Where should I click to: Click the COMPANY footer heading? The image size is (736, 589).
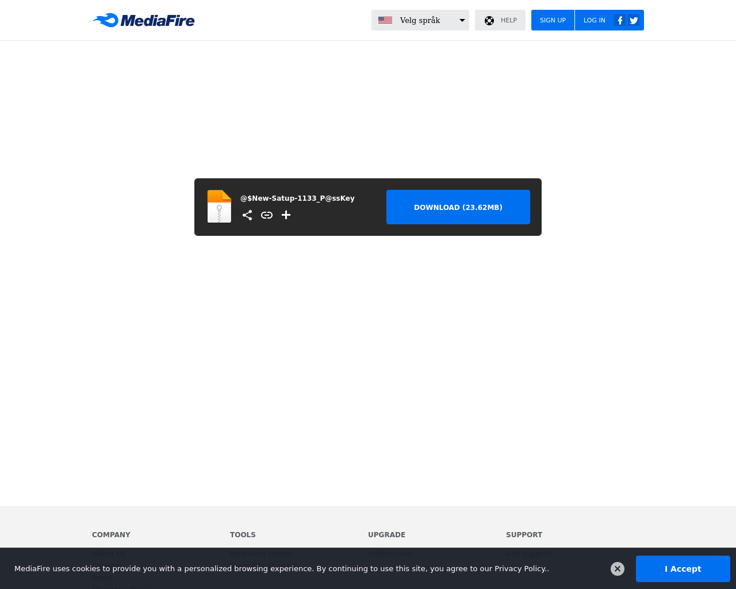click(111, 535)
